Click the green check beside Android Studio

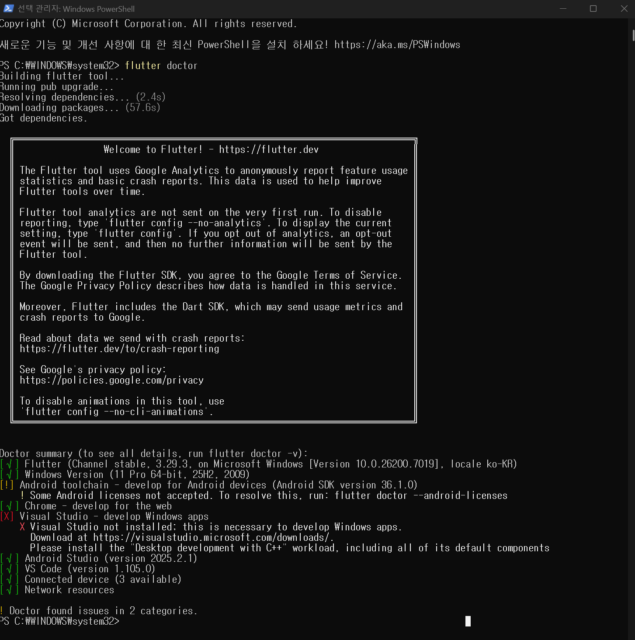[9, 558]
